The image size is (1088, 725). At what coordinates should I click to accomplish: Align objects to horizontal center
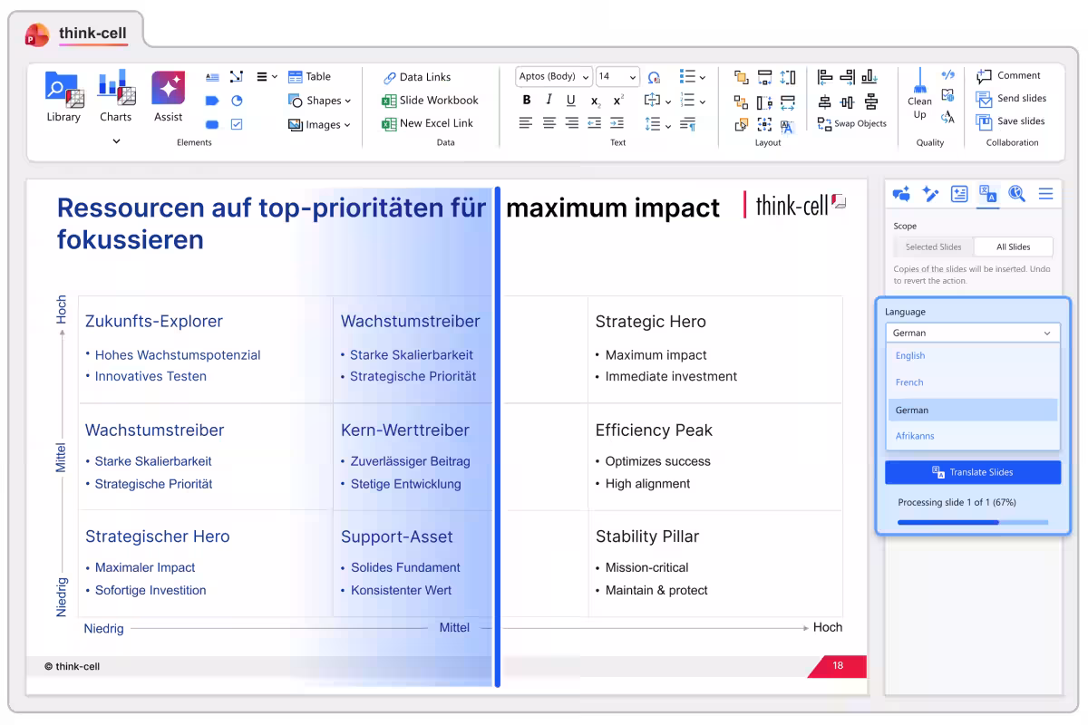pyautogui.click(x=824, y=101)
